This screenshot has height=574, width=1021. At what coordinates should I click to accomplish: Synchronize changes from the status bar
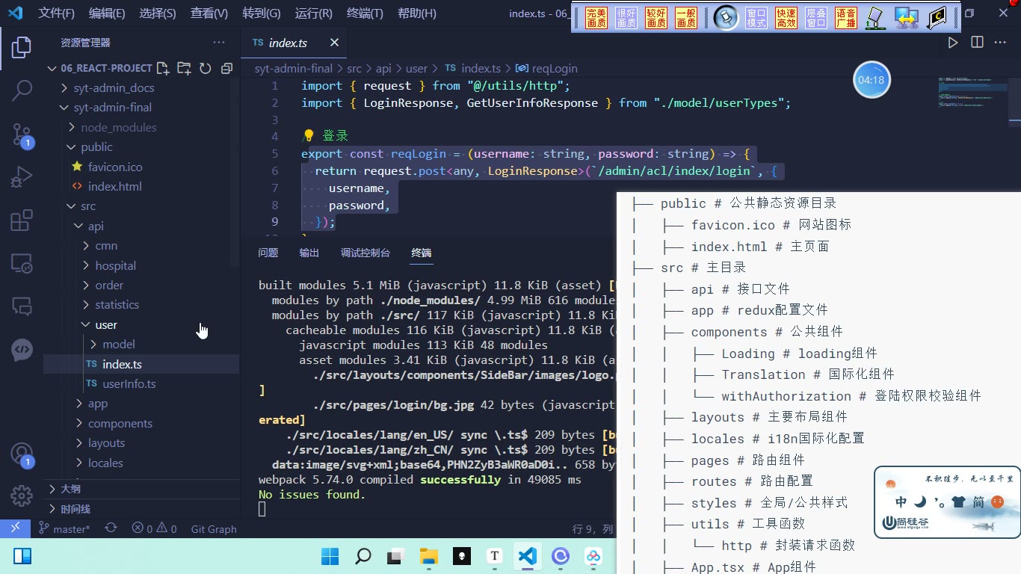pyautogui.click(x=111, y=528)
